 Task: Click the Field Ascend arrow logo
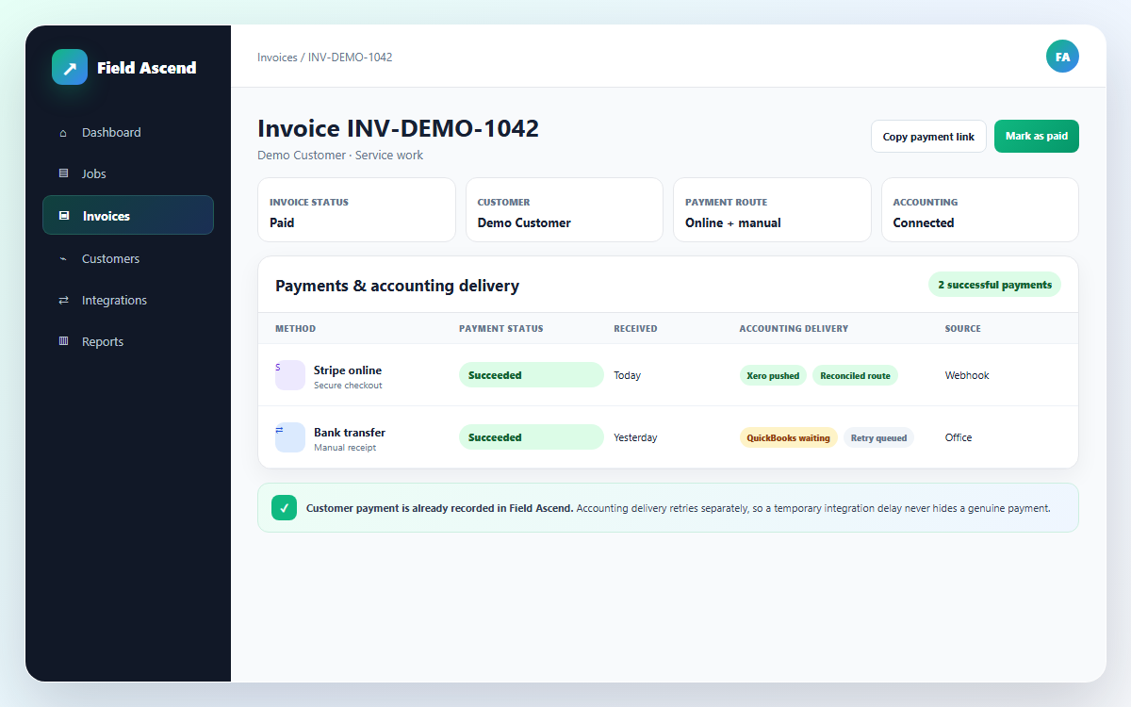click(70, 67)
